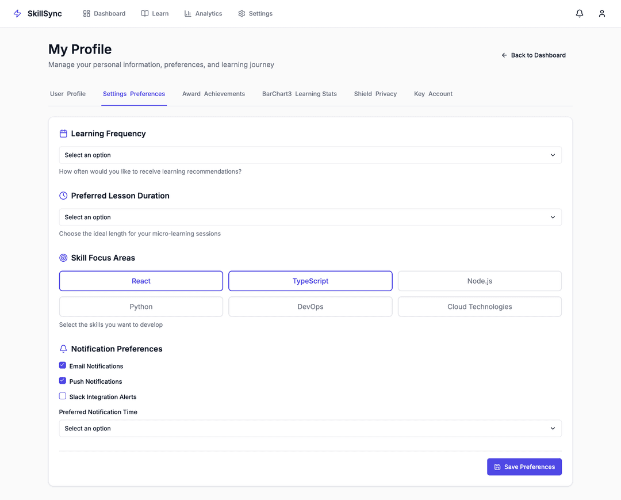The height and width of the screenshot is (500, 621).
Task: Click the Analytics bar chart icon
Action: (187, 13)
